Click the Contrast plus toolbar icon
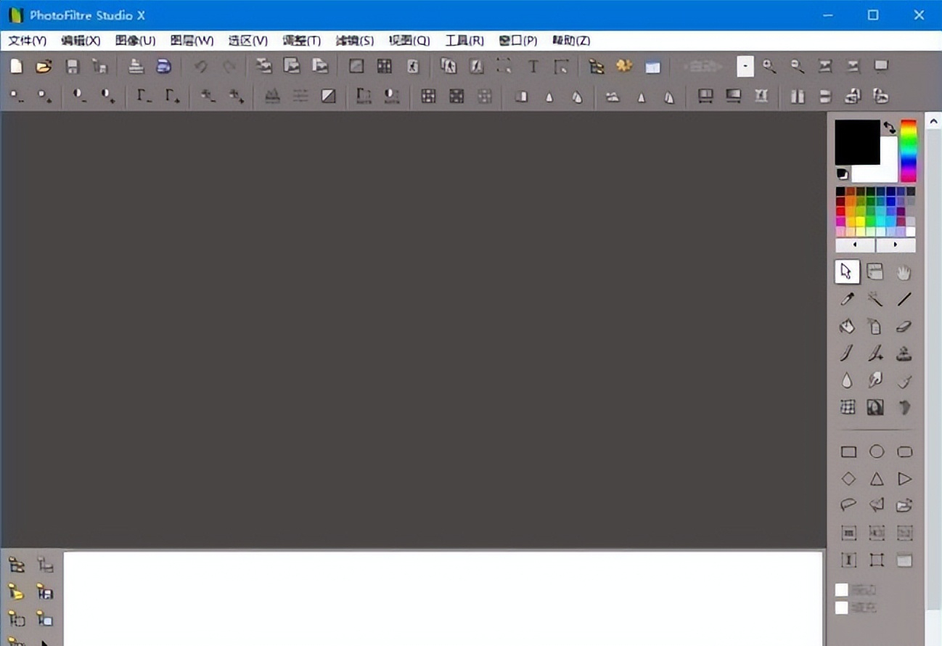This screenshot has height=646, width=942. pyautogui.click(x=108, y=96)
